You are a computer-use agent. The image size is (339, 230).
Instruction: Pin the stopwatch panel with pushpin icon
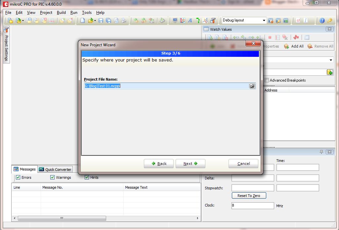321,152
